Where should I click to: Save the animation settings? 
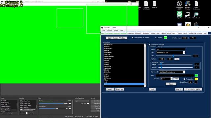[x=171, y=84]
